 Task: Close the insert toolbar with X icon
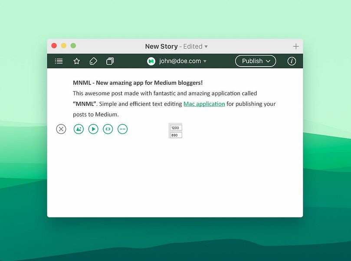pyautogui.click(x=61, y=129)
